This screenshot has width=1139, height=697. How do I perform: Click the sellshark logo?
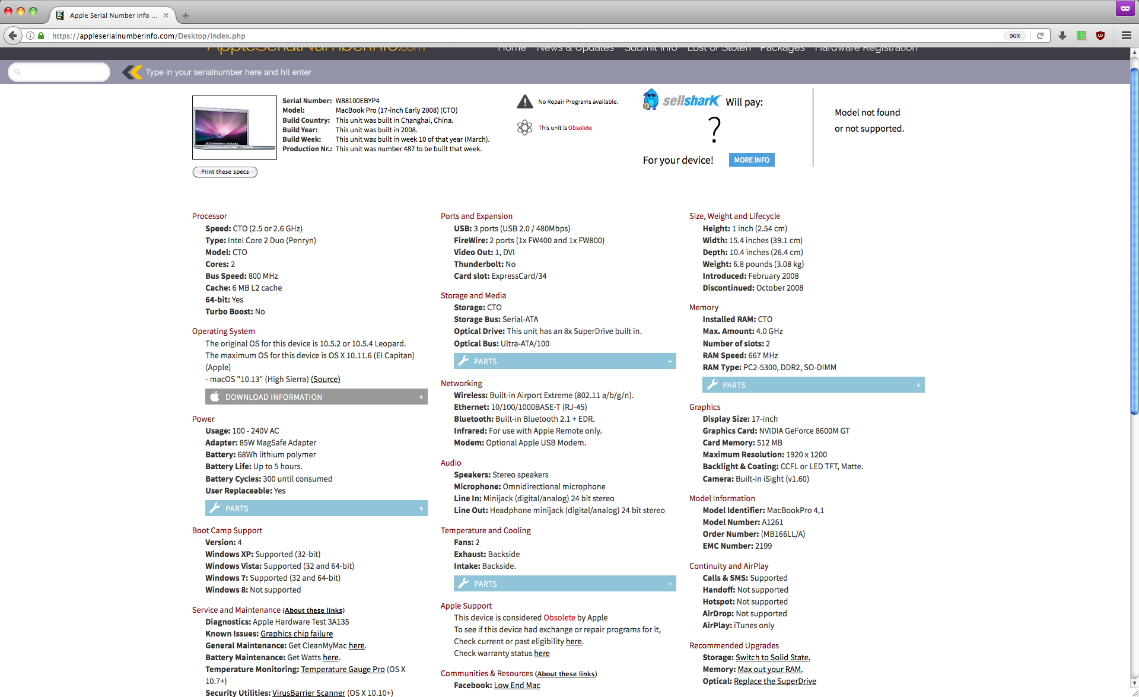pos(682,100)
